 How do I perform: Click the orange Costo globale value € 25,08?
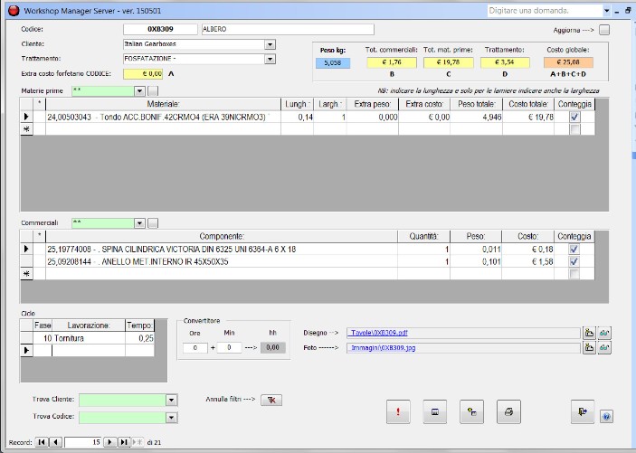tap(568, 62)
